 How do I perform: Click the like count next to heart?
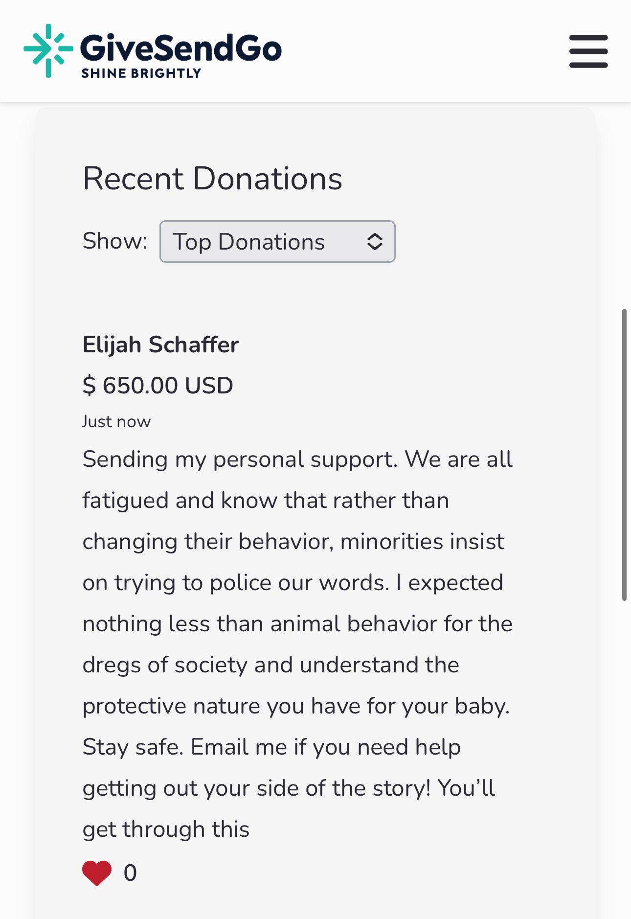click(130, 873)
